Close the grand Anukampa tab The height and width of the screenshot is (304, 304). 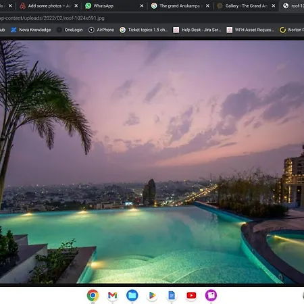[x=207, y=6]
